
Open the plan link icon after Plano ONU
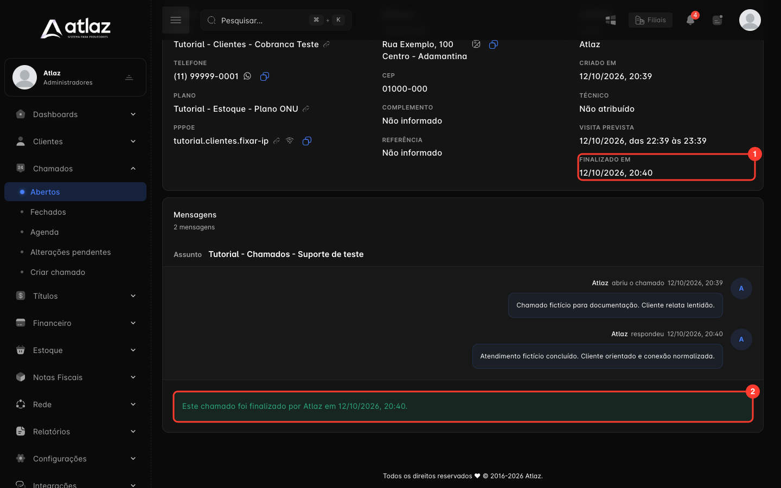pos(306,109)
